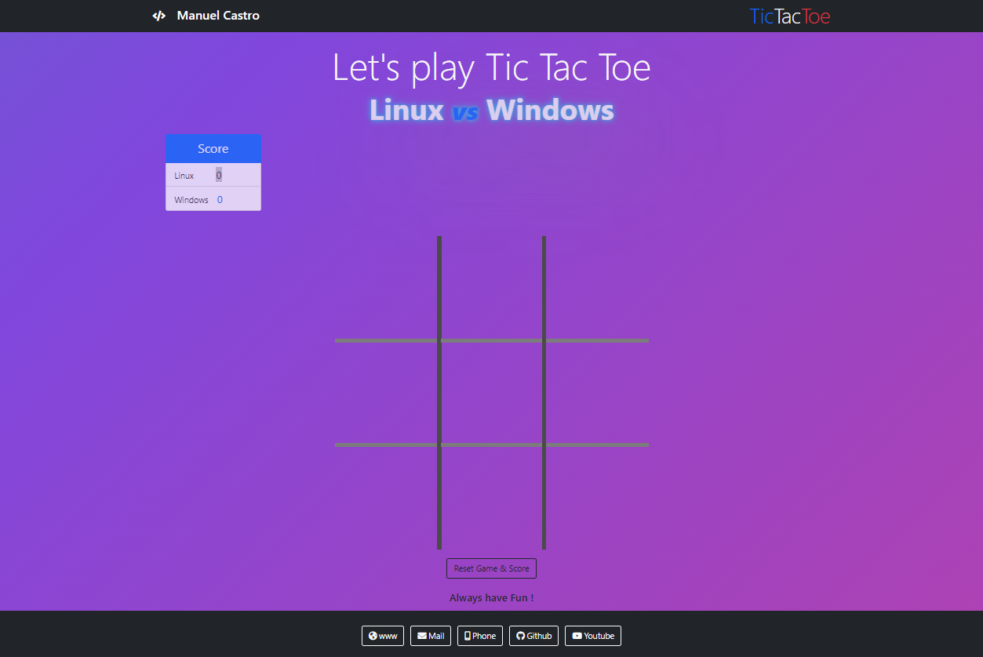The width and height of the screenshot is (983, 657).
Task: Place a mark in the bottom-middle cell
Action: [x=492, y=498]
